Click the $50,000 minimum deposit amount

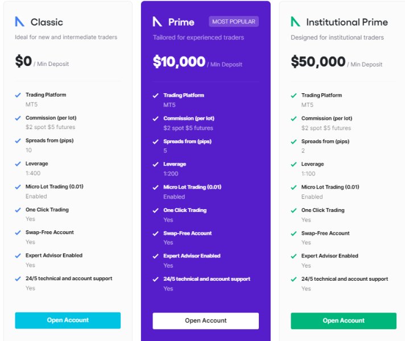pos(318,62)
